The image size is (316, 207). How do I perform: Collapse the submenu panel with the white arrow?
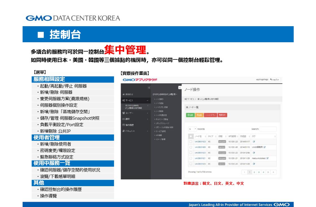tap(180, 88)
